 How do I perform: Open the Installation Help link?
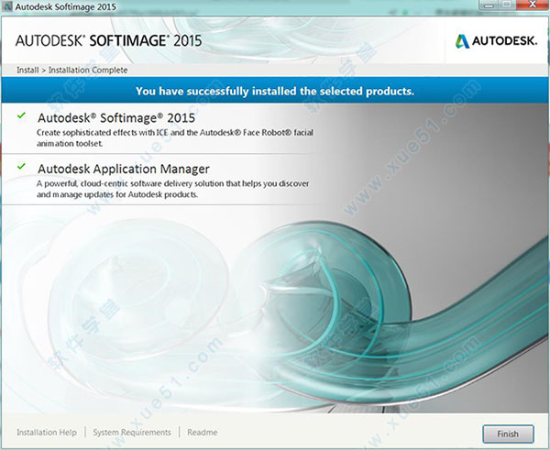point(47,432)
